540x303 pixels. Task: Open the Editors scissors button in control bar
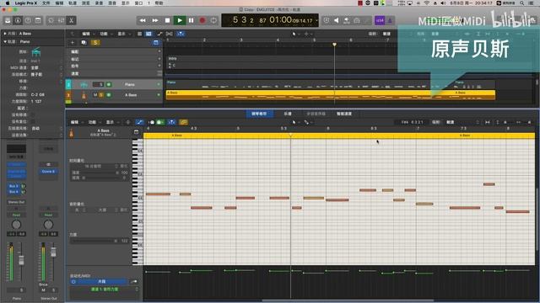[x=71, y=20]
